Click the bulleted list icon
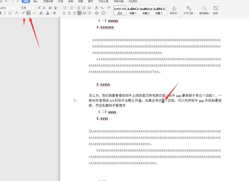 tap(64, 8)
